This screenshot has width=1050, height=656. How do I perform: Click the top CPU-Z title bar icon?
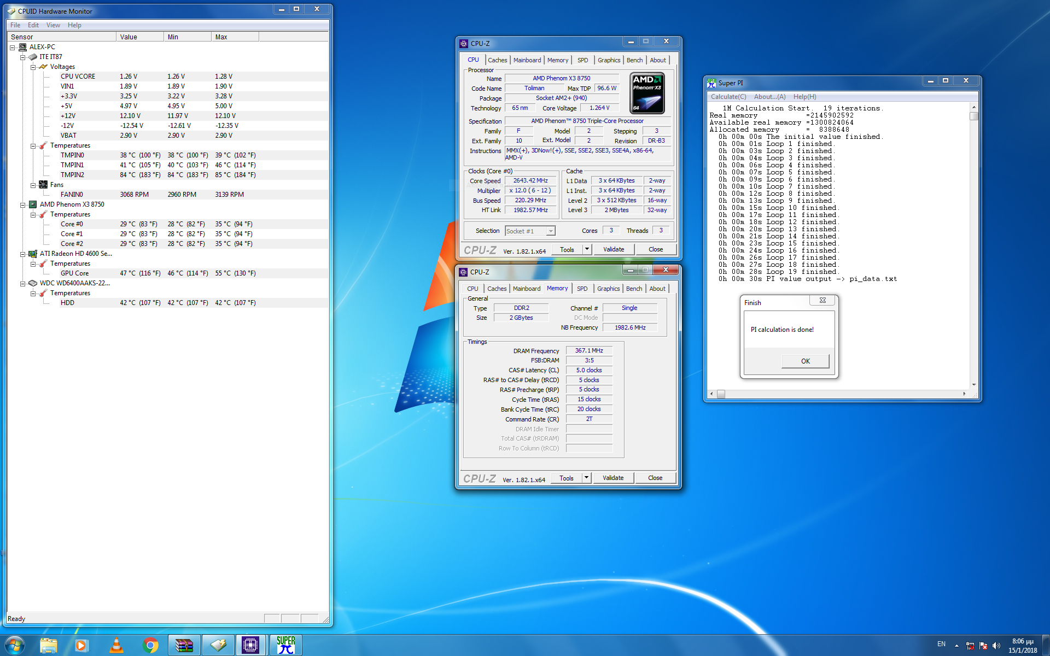464,44
